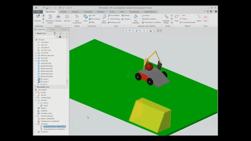Close the Mechanism application
This screenshot has width=251, height=141.
tap(206, 18)
